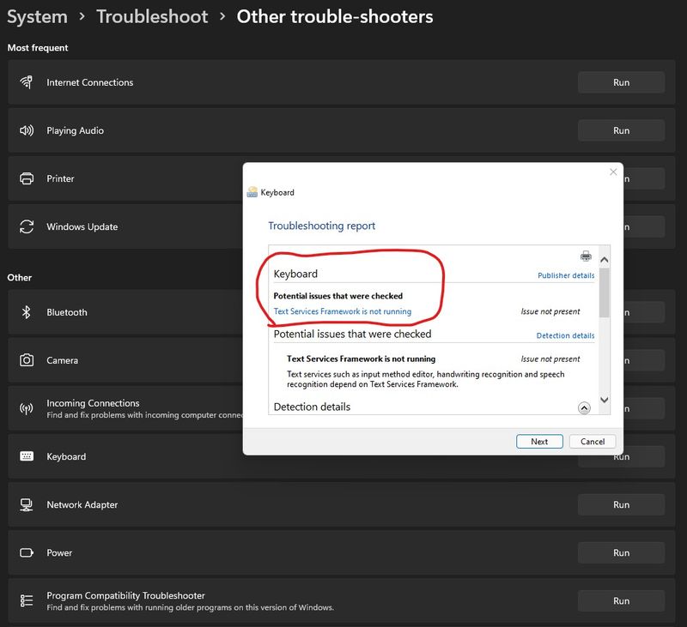
Task: Click the Troubleshooting report heading
Action: click(321, 226)
